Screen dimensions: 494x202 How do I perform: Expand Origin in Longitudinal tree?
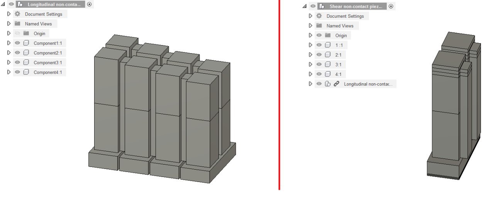(9, 34)
